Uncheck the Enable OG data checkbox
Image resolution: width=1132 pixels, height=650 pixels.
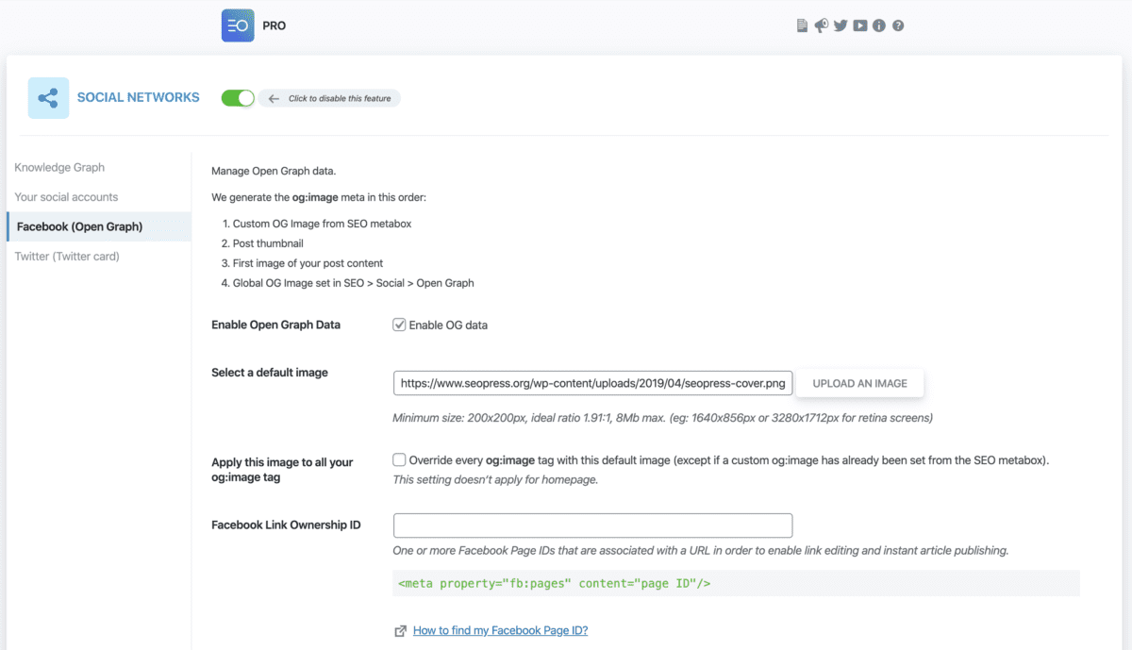click(400, 325)
